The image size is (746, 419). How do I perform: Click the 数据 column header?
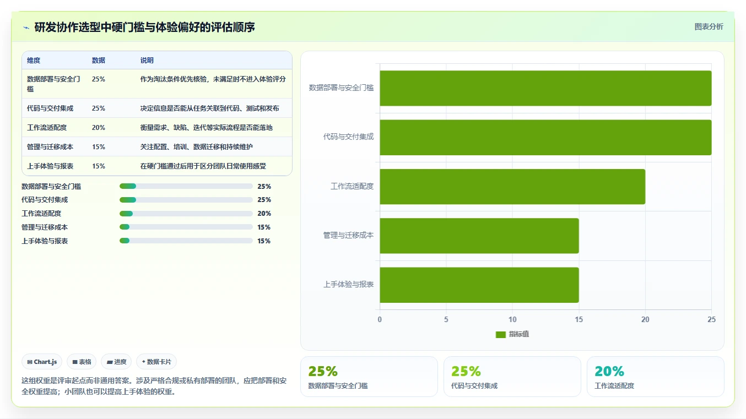(x=99, y=61)
